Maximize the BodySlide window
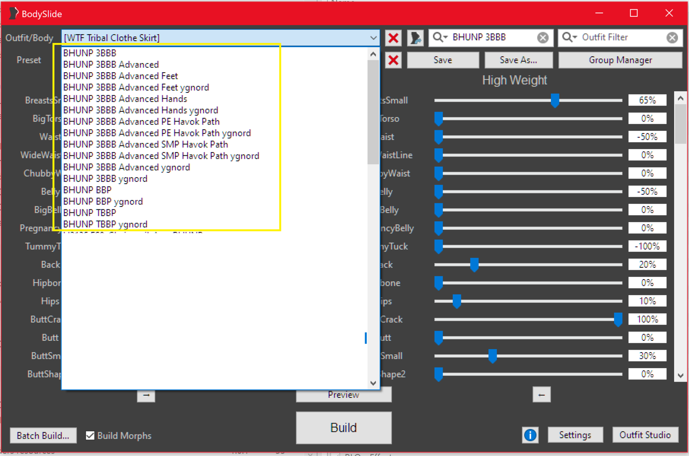Screen dimensions: 689x456 click(634, 13)
